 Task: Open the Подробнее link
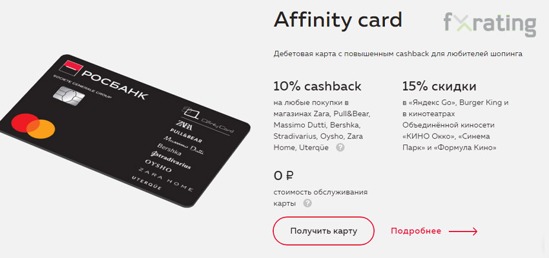tap(416, 231)
